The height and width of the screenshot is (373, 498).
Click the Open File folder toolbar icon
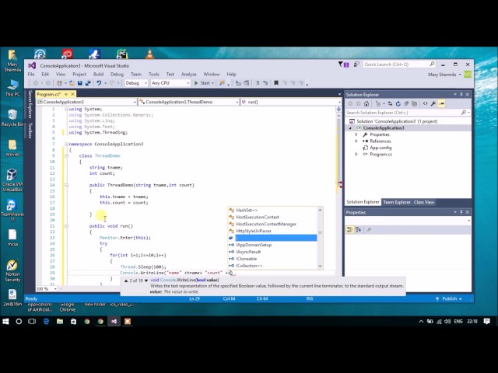[x=72, y=83]
